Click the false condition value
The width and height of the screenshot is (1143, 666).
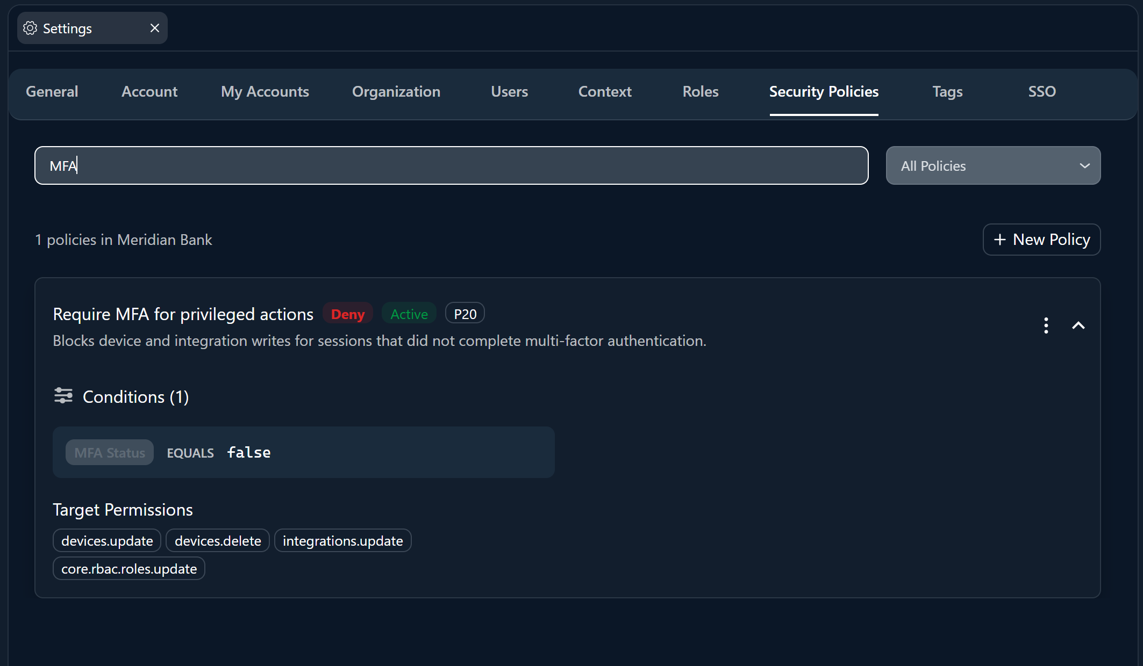click(x=249, y=452)
